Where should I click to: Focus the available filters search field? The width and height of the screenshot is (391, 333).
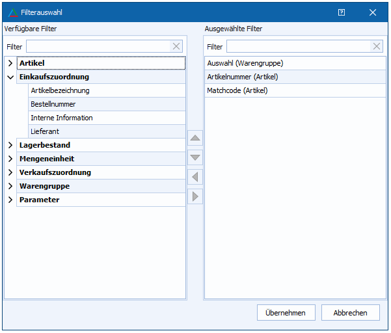[x=98, y=46]
